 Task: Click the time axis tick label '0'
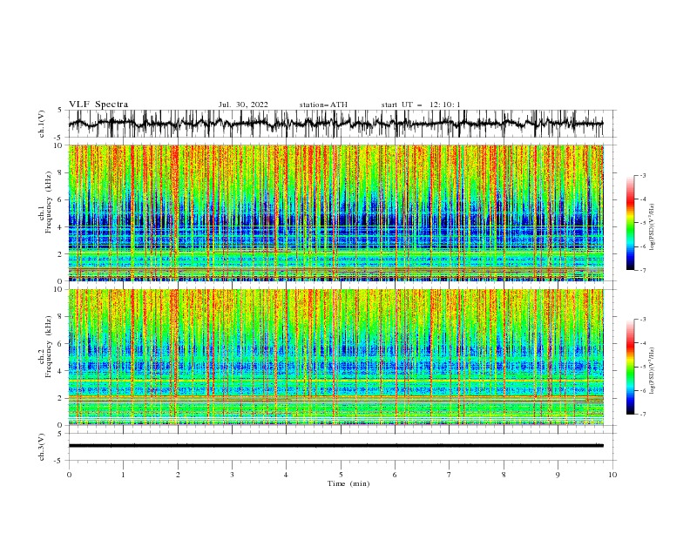coord(69,475)
